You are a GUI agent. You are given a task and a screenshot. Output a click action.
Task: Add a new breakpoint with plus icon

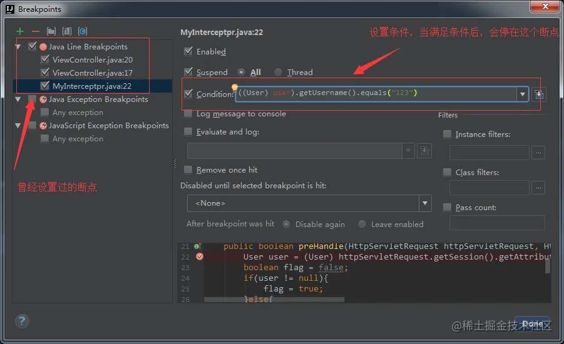(20, 31)
